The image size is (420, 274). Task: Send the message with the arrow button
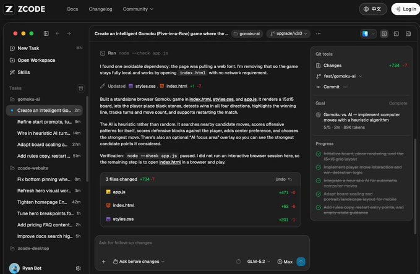point(301,262)
